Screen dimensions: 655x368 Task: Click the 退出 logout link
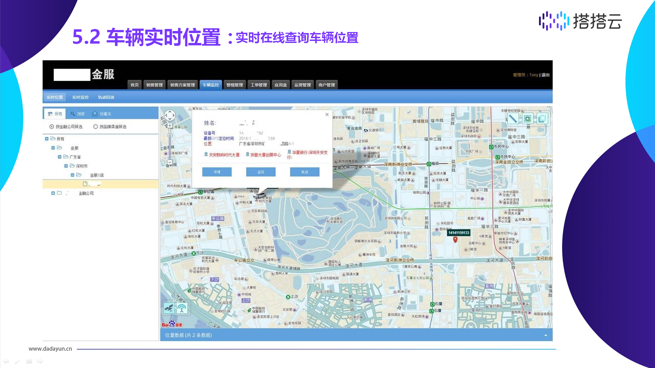click(545, 75)
